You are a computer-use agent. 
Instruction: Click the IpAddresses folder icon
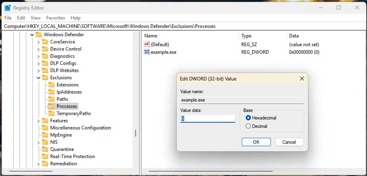(x=51, y=92)
